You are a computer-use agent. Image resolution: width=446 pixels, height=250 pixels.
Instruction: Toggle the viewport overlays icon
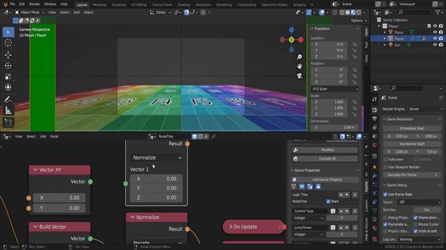click(322, 12)
